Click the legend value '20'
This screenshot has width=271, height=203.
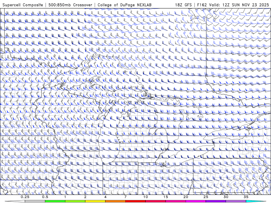tap(186, 197)
